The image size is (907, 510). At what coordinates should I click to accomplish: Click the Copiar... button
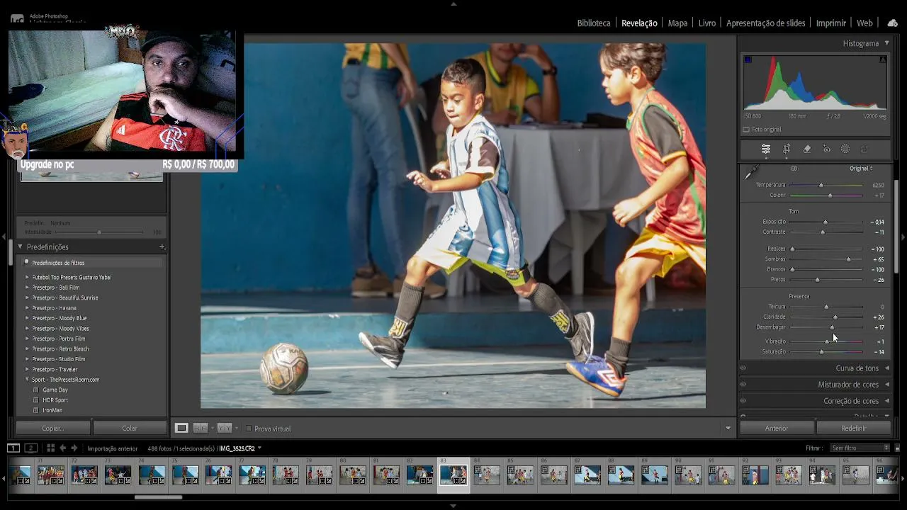53,428
